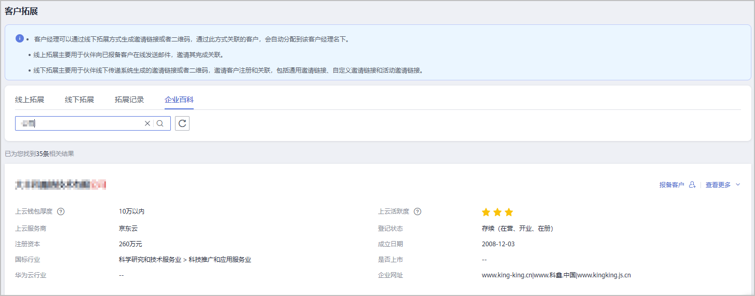
Task: Click the 查看更多 text link
Action: point(718,185)
